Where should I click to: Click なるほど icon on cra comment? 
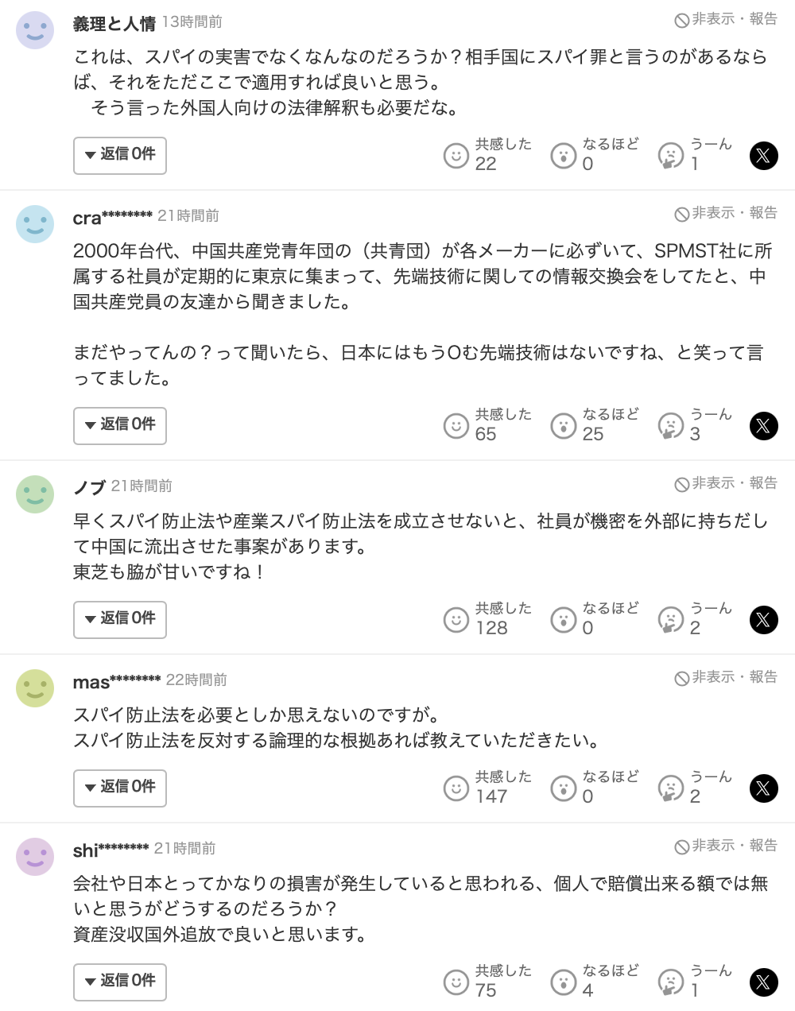(x=564, y=426)
